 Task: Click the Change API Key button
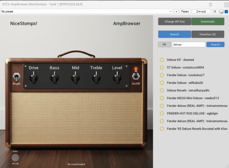[174, 21]
